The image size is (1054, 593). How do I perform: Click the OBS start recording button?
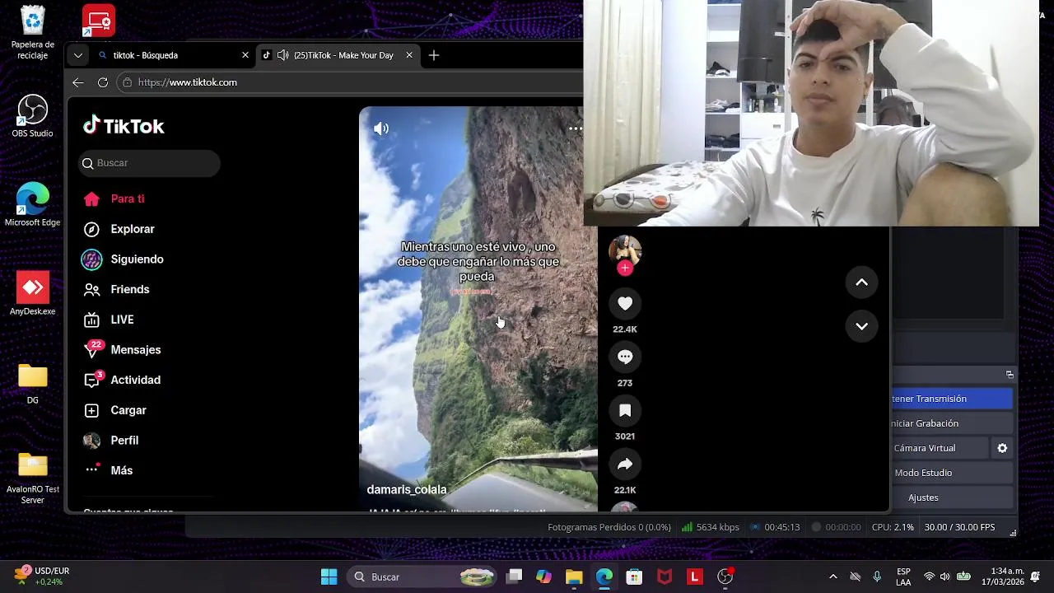pyautogui.click(x=952, y=423)
